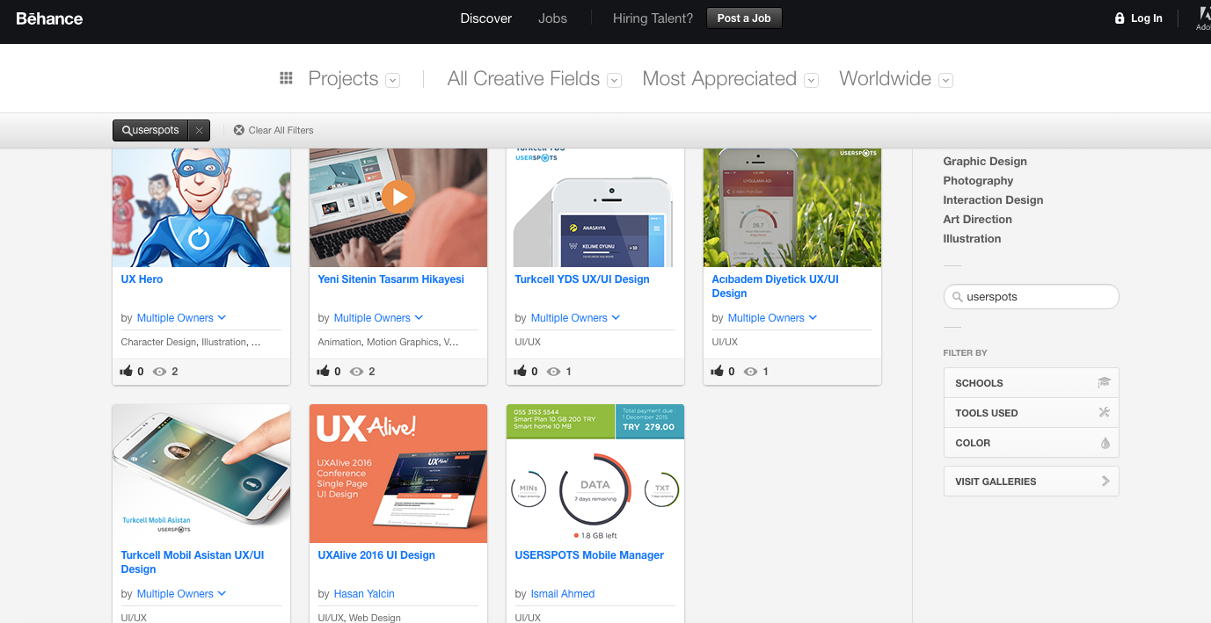Click the arrow icon in Visit Galleries
Image resolution: width=1211 pixels, height=623 pixels.
click(1105, 482)
